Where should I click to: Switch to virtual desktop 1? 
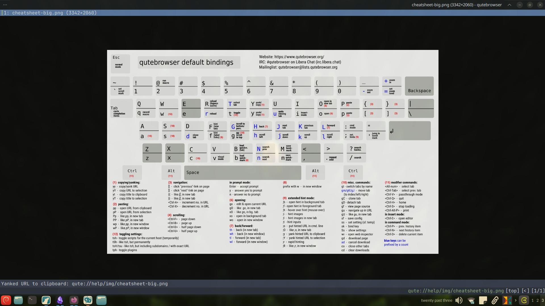(x=533, y=300)
